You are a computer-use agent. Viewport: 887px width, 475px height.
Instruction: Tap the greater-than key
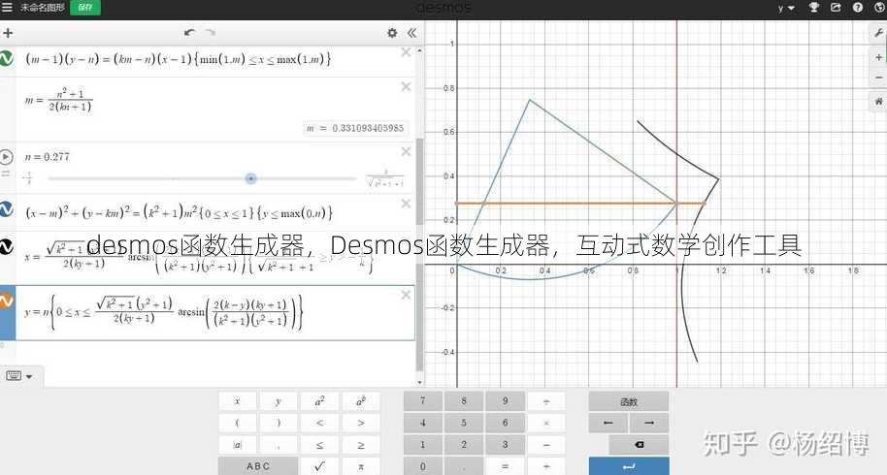[x=361, y=423]
